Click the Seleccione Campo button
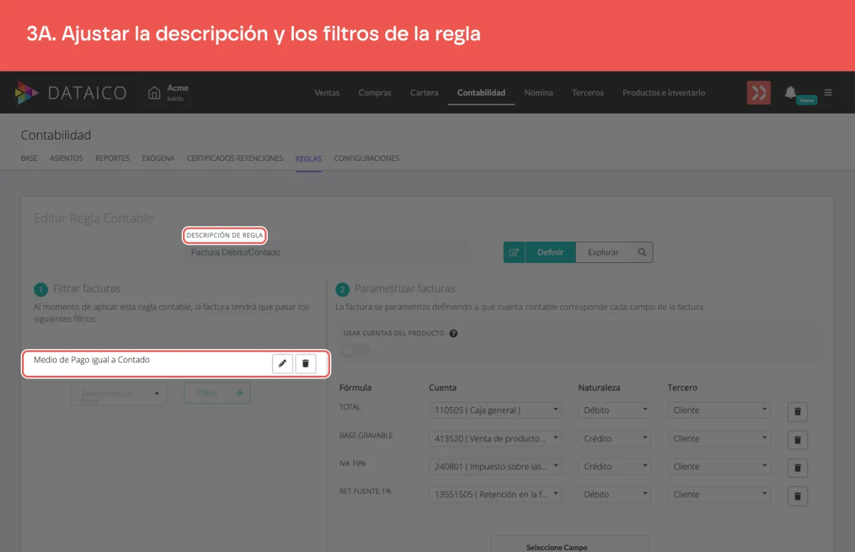The image size is (855, 552). (570, 544)
